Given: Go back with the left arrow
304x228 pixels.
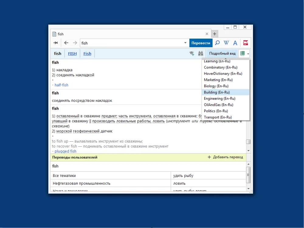Looking at the screenshot, I should (x=66, y=43).
